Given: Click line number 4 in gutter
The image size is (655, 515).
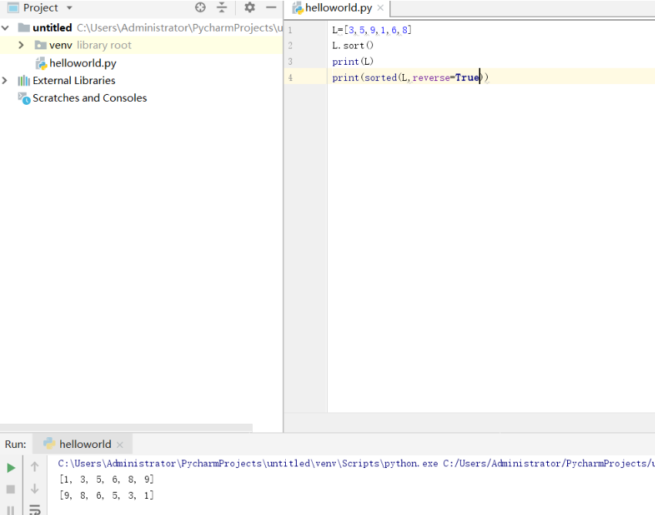Looking at the screenshot, I should pyautogui.click(x=290, y=78).
